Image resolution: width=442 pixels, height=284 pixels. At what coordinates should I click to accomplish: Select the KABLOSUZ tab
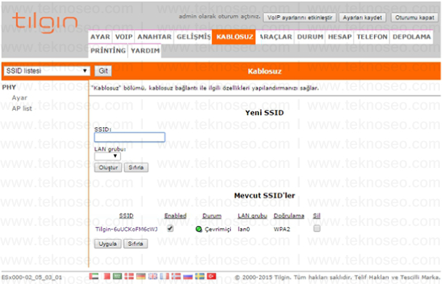(x=234, y=37)
